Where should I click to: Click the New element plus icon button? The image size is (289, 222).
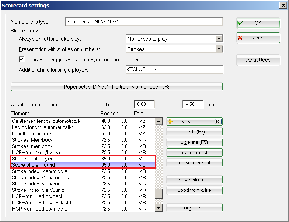pos(194,122)
